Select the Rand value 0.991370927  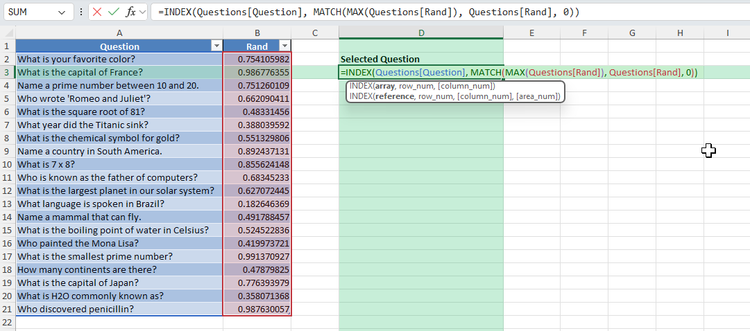tap(257, 256)
